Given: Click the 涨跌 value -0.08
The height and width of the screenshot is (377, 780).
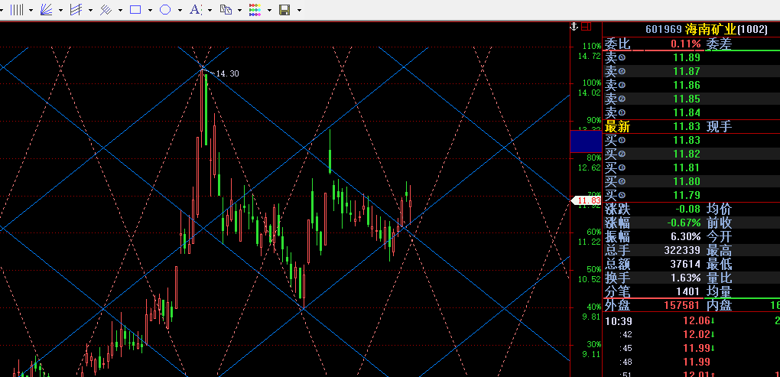Looking at the screenshot, I should (687, 209).
